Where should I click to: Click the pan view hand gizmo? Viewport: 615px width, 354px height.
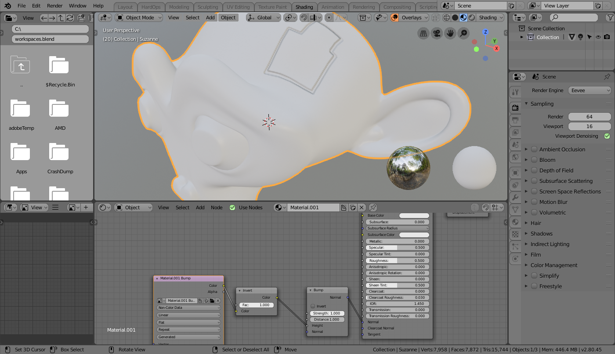450,33
